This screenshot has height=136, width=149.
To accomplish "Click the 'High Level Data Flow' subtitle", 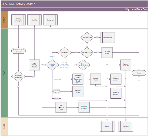I will (x=136, y=9).
